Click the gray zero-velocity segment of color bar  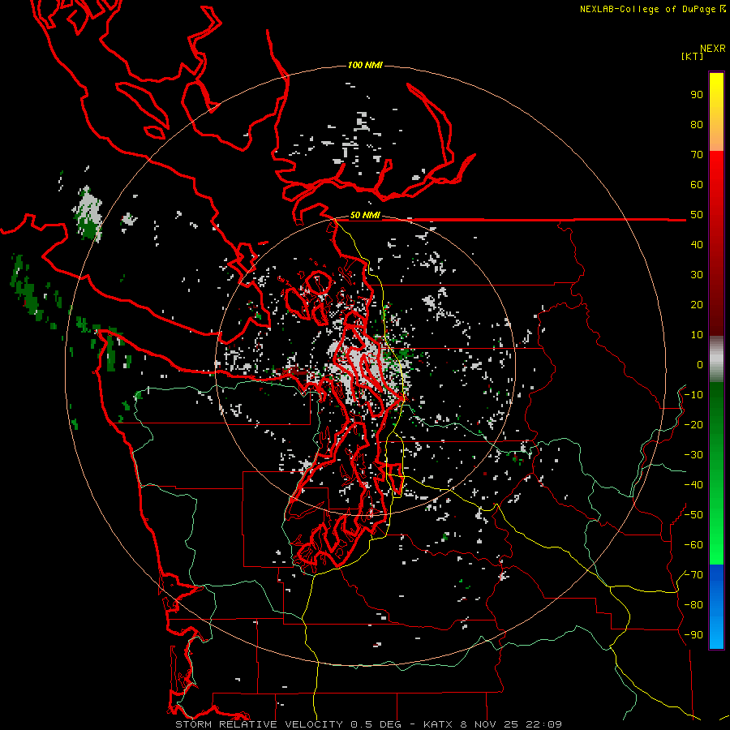(x=716, y=359)
